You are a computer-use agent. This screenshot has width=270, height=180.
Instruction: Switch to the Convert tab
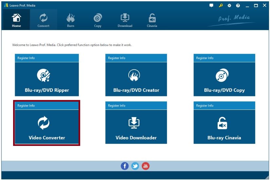[43, 20]
